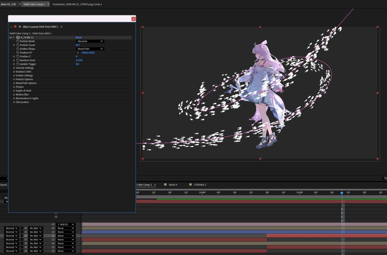Screen dimensions: 387x255
Task: Open the Color Comp 1 timeline tab menu icon
Action: (x=155, y=185)
